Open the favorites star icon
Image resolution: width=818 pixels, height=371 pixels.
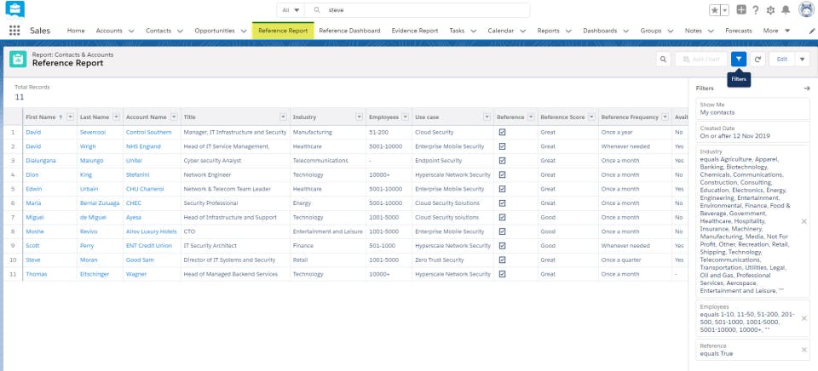tap(715, 10)
